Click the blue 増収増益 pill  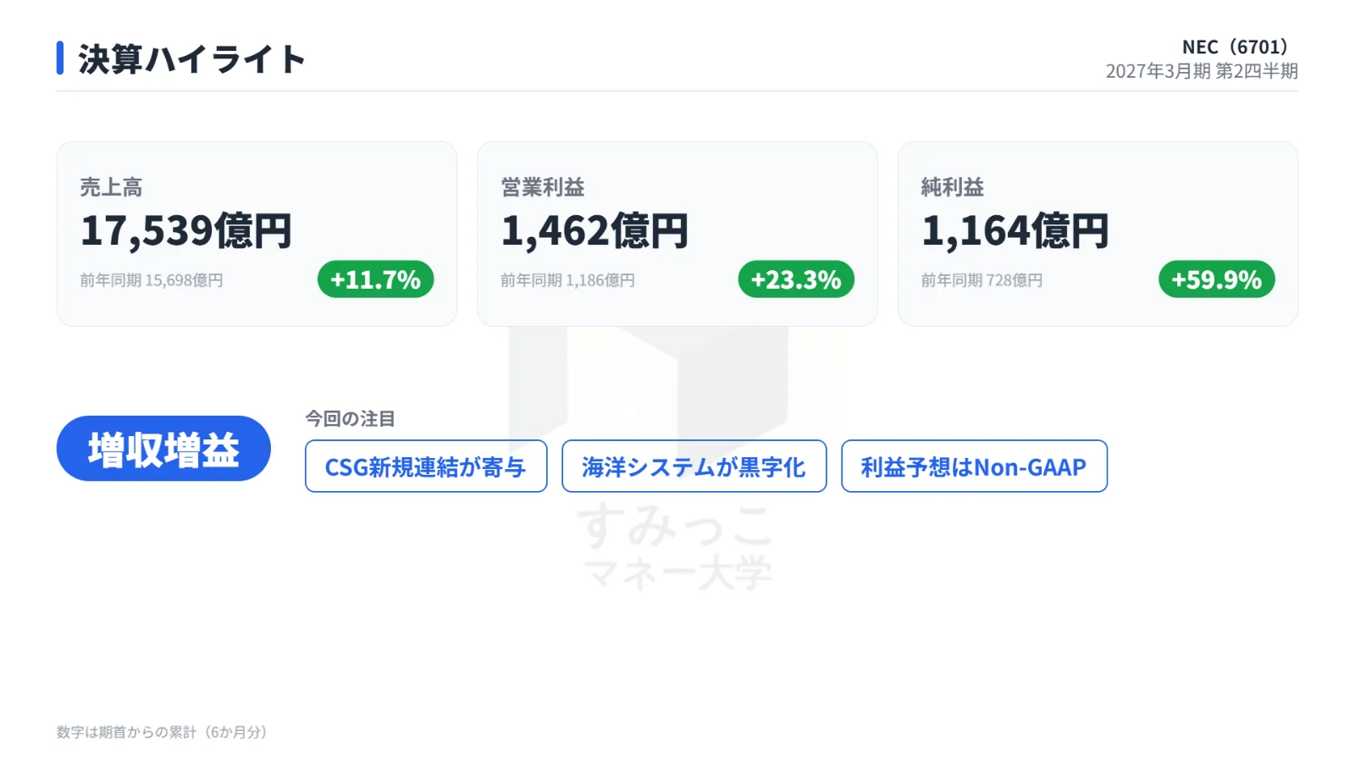[163, 449]
